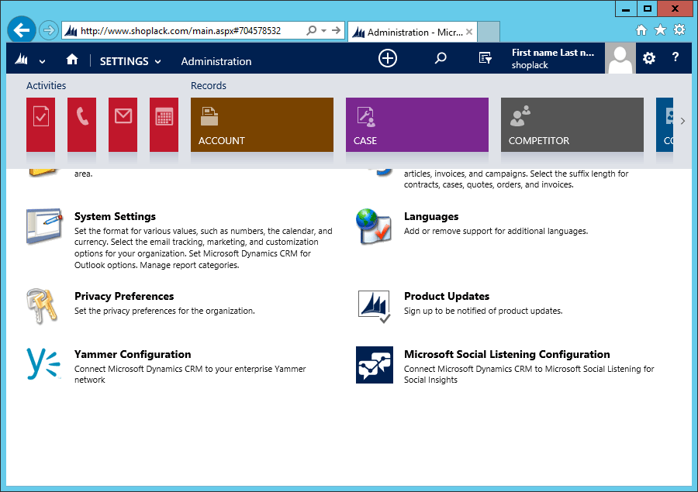
Task: Open browser tools gear icon
Action: (679, 29)
